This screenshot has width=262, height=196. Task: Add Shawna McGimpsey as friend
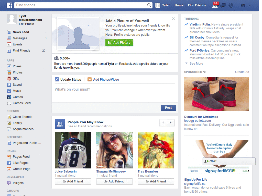tap(114, 181)
